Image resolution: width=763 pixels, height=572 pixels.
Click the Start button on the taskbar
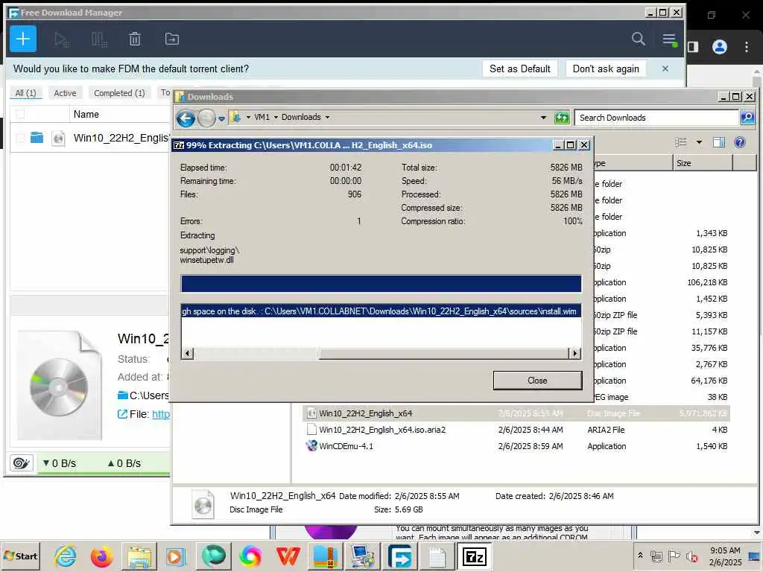[x=20, y=556]
